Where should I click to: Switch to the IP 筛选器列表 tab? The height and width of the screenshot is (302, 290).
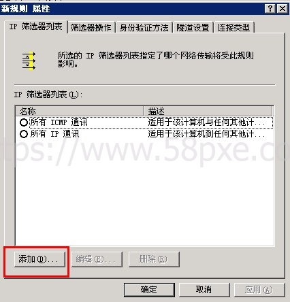36,27
